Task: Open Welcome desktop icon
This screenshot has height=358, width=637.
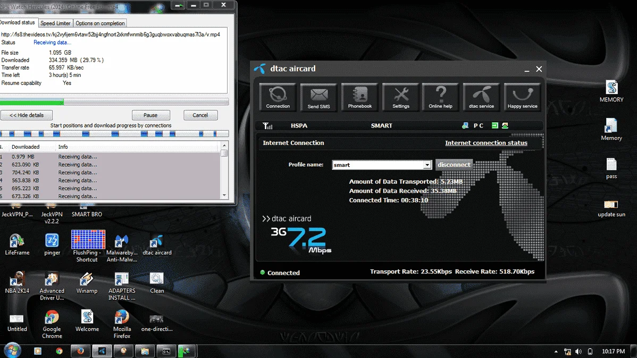Action: coord(87,321)
